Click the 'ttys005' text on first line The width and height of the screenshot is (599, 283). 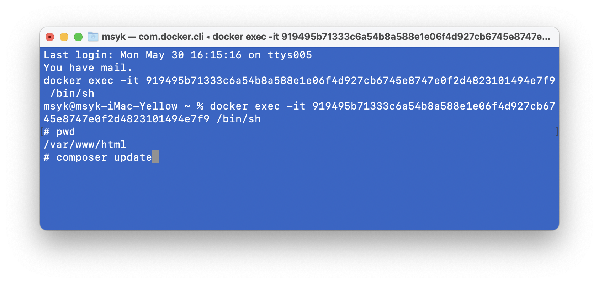pyautogui.click(x=290, y=55)
